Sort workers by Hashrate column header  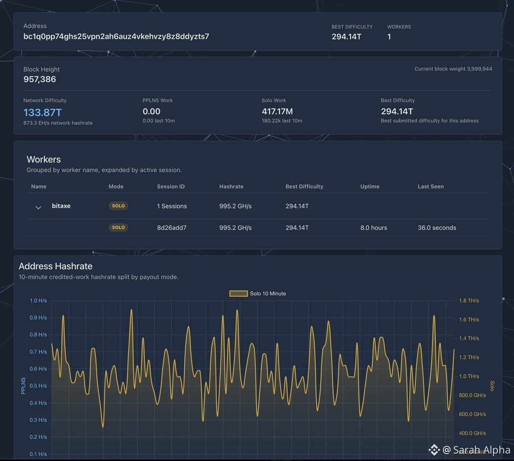click(x=231, y=187)
